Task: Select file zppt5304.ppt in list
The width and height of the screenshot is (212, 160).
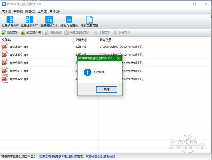Action: [x=19, y=47]
